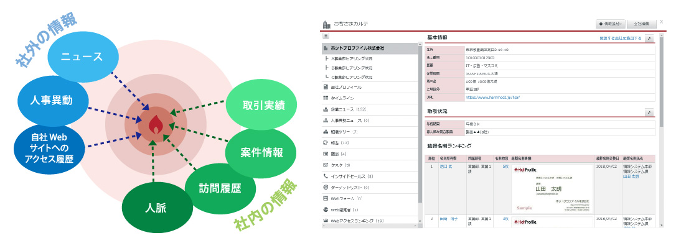
Task: Click the タイムライン list icon
Action: point(326,98)
